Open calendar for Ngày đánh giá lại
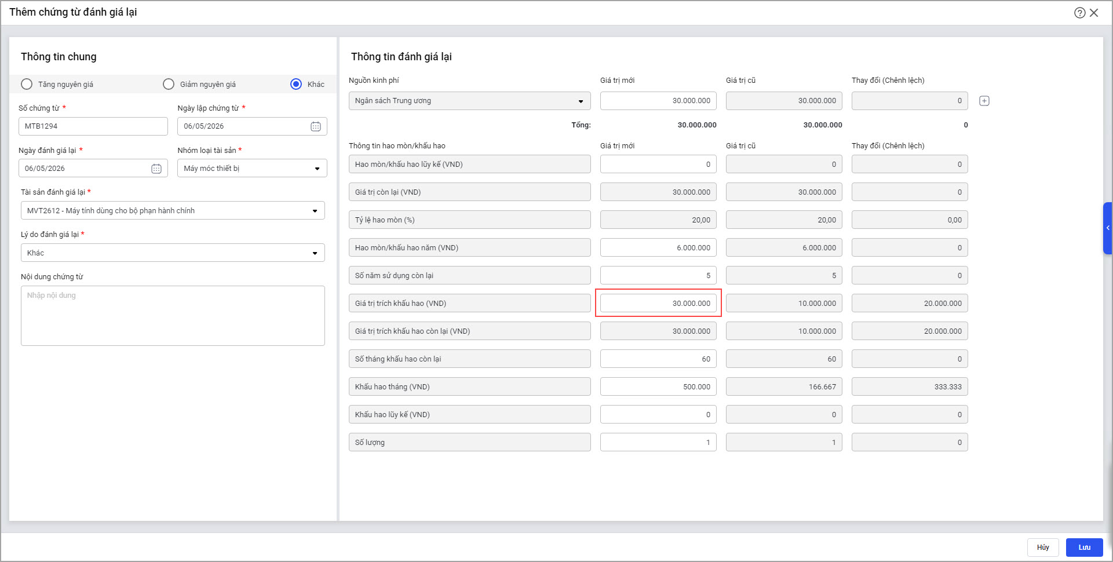The width and height of the screenshot is (1113, 562). (156, 169)
